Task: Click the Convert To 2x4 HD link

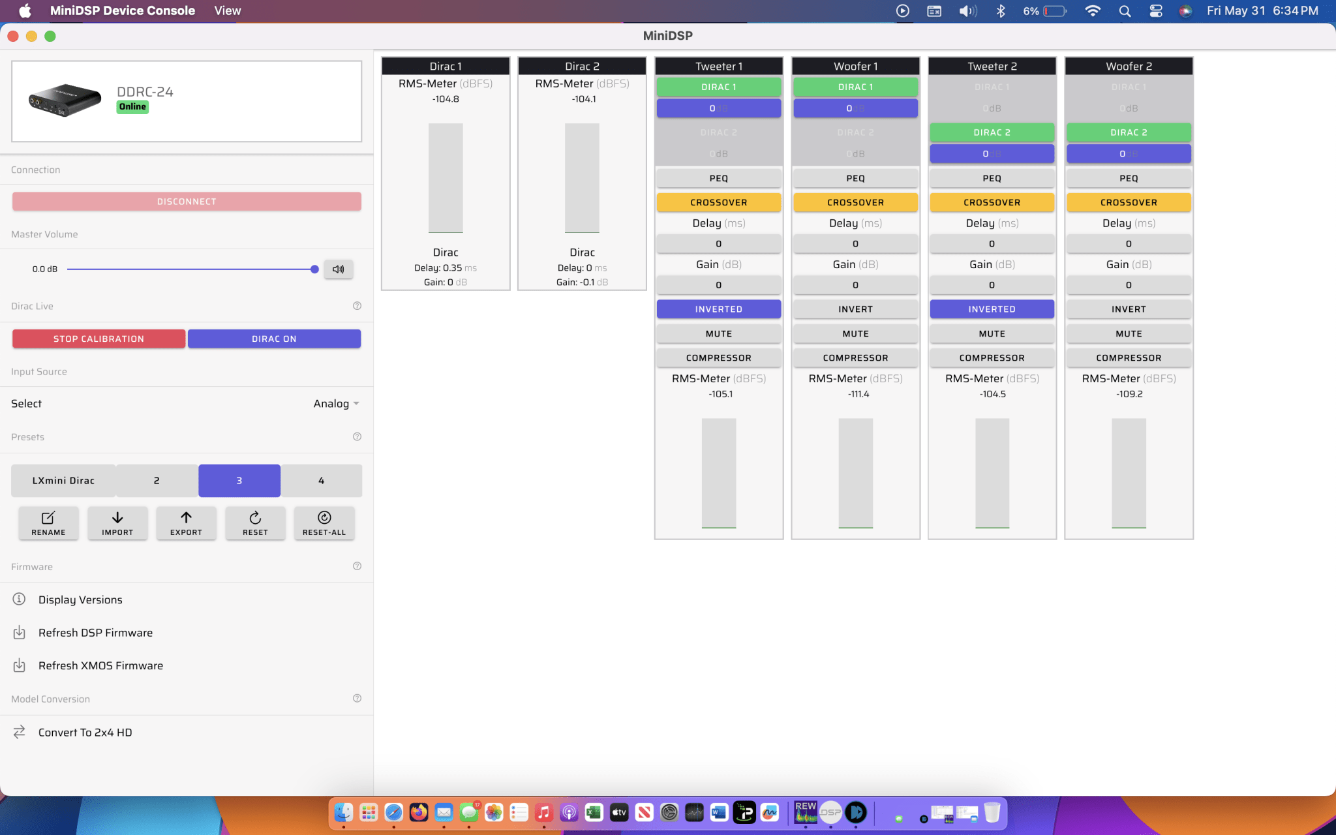Action: (x=85, y=732)
